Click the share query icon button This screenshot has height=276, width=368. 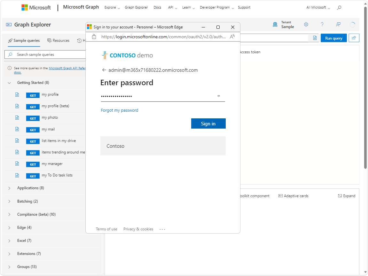point(354,38)
